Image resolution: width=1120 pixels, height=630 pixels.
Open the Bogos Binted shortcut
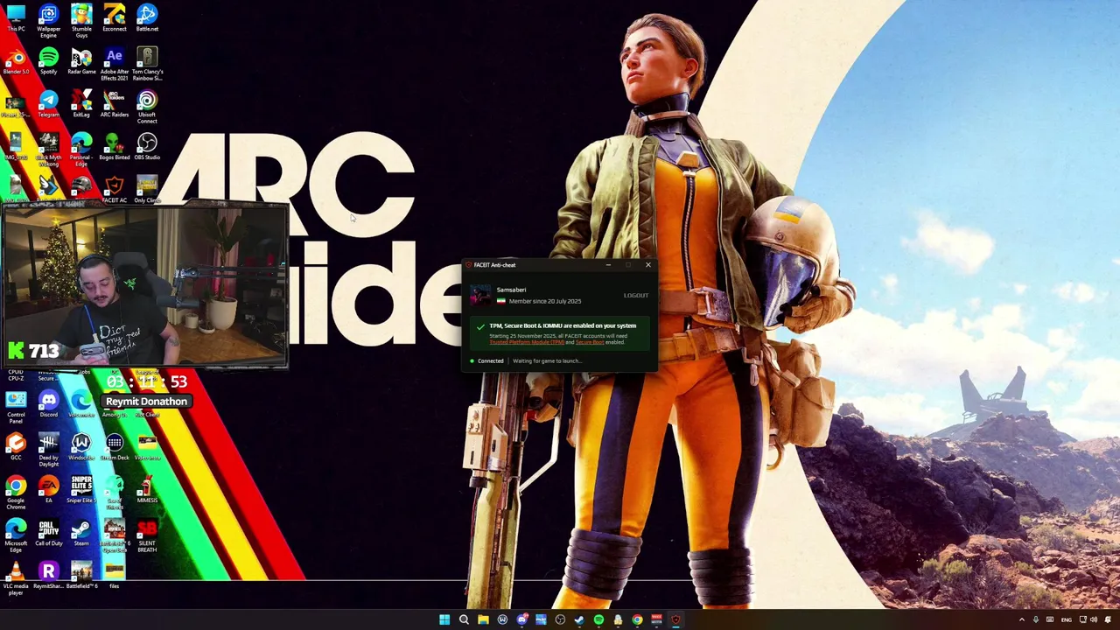pos(114,147)
